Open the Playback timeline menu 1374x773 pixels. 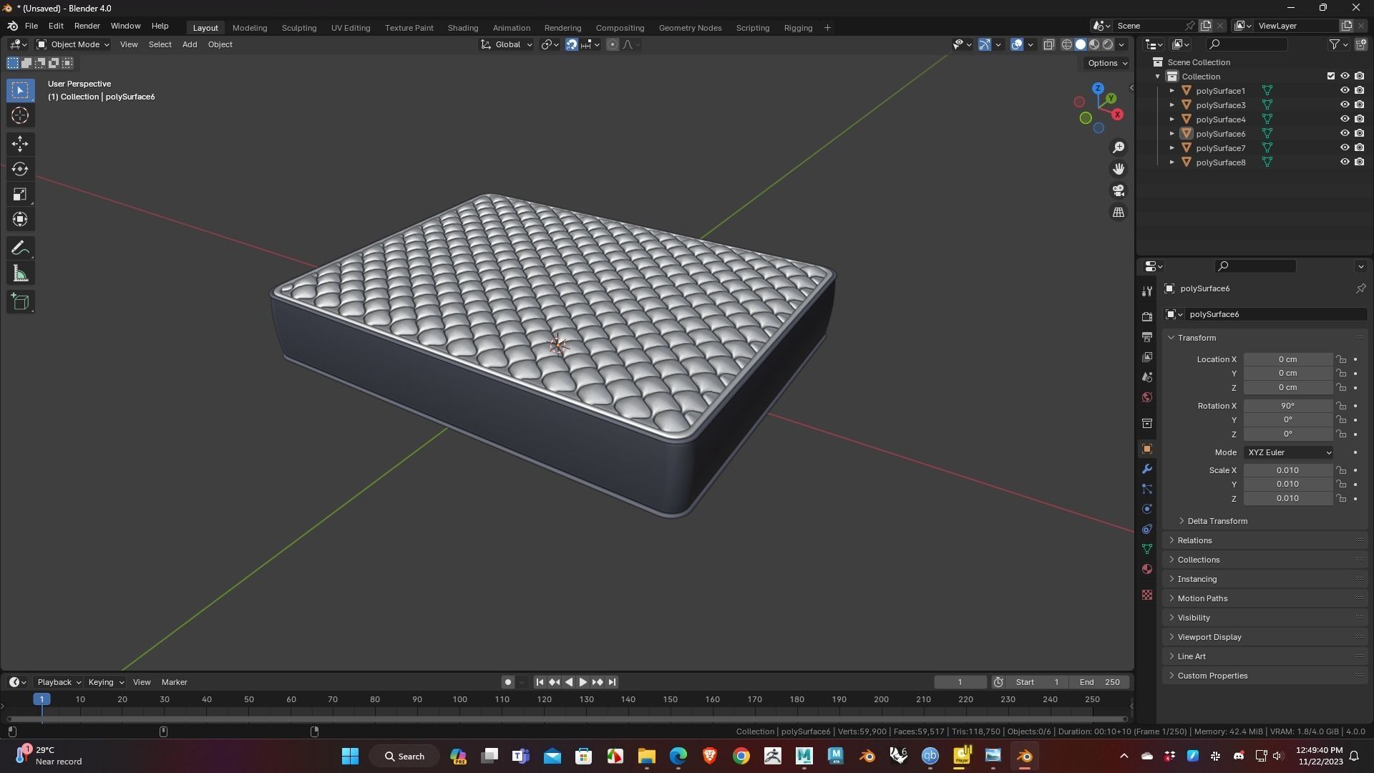(59, 682)
